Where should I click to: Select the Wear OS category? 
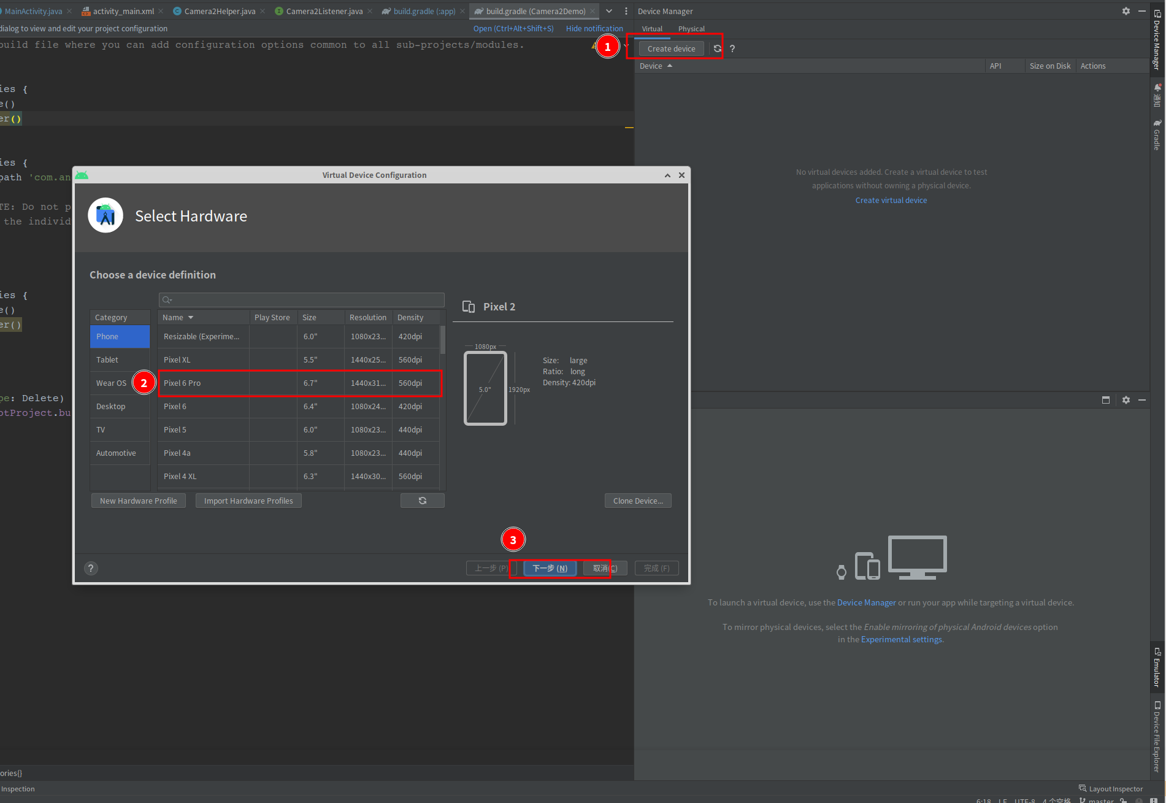(x=120, y=383)
